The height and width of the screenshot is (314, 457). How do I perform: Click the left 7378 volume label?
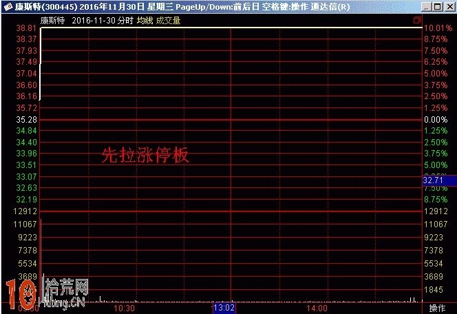pos(28,251)
